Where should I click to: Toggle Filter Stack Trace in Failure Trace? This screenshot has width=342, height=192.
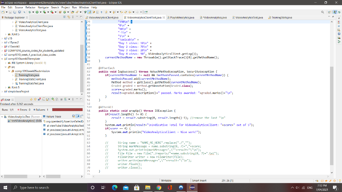(77, 117)
